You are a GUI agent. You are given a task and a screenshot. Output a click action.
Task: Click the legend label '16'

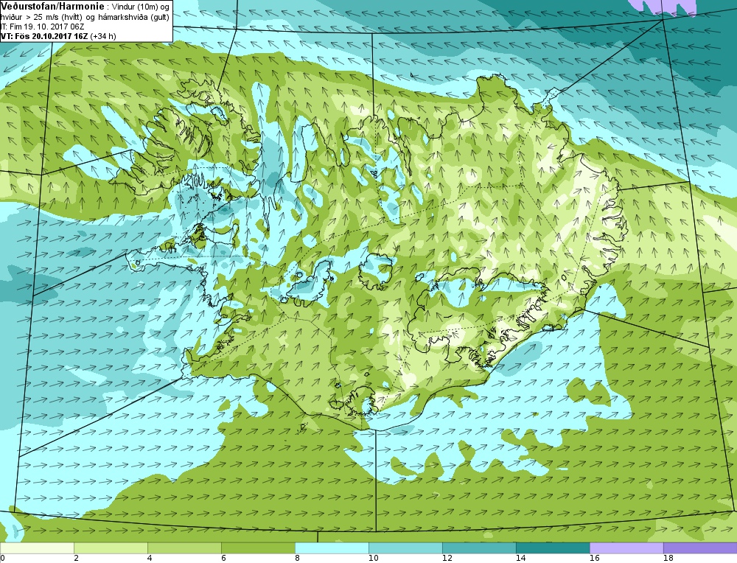click(x=595, y=559)
